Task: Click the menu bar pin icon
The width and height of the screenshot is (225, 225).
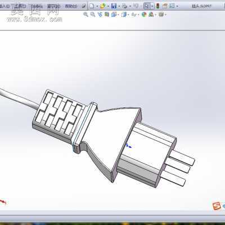Action: 84,6
